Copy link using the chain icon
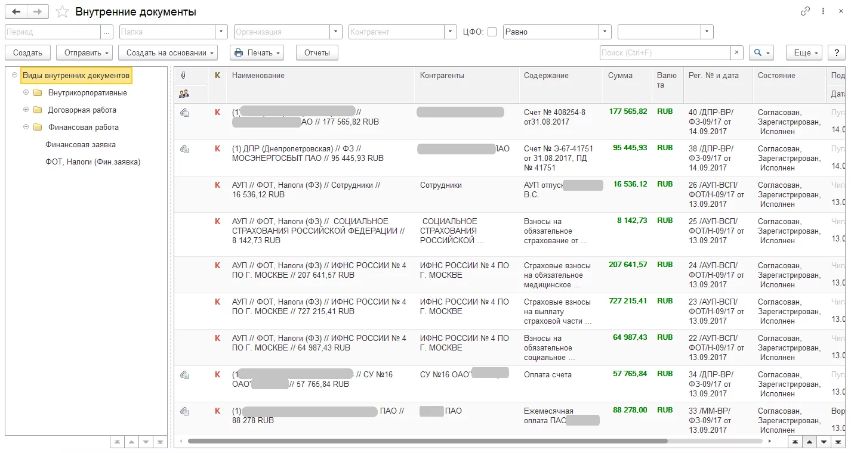851x453 pixels. click(806, 11)
